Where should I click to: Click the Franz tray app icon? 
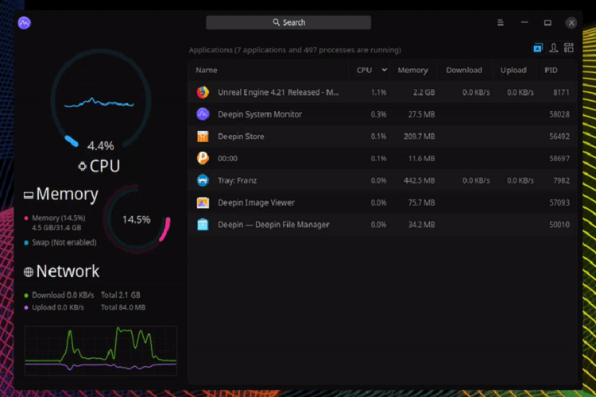point(203,180)
